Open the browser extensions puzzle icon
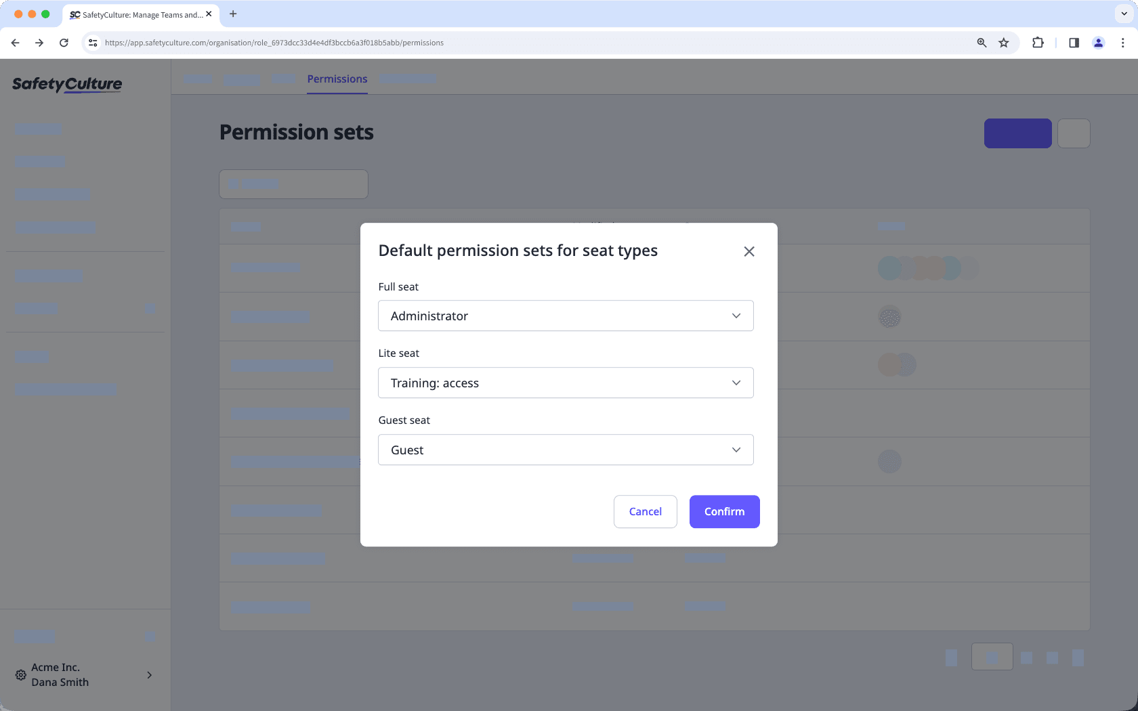1138x711 pixels. [1038, 42]
